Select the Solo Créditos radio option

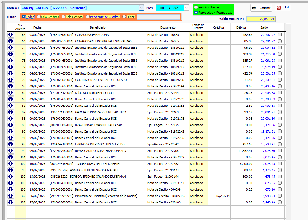pos(39,17)
